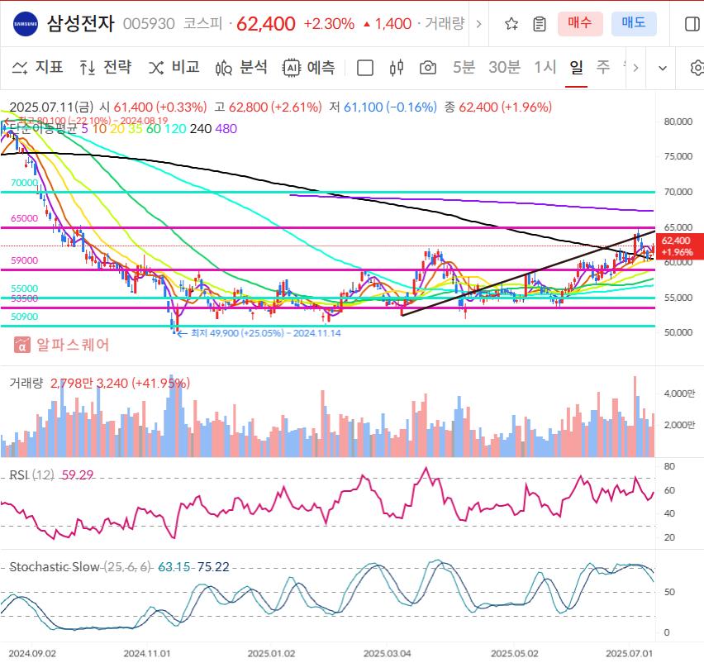Click the blue 매도 sell button
The width and height of the screenshot is (704, 663).
click(x=634, y=24)
